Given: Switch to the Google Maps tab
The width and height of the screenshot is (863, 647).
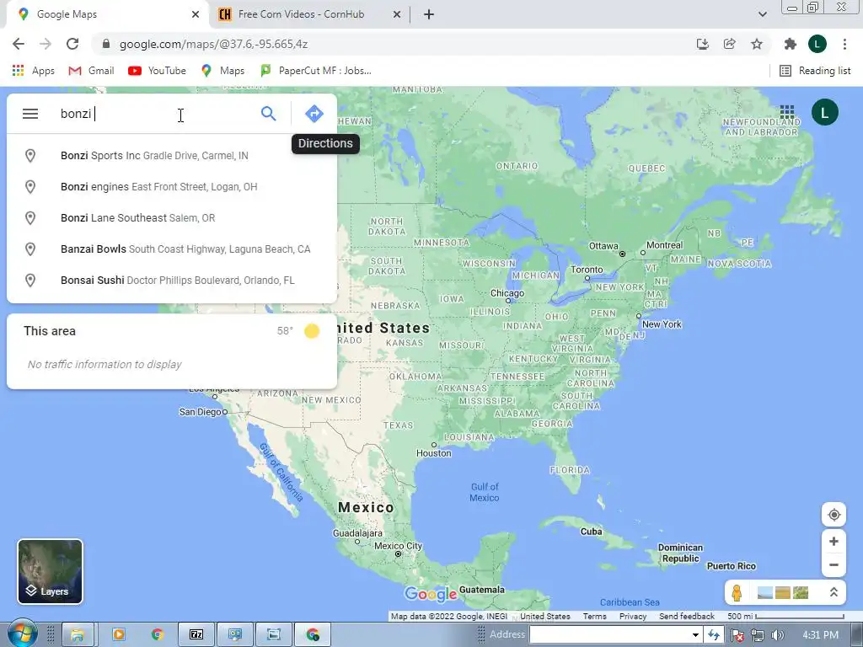Looking at the screenshot, I should [107, 14].
